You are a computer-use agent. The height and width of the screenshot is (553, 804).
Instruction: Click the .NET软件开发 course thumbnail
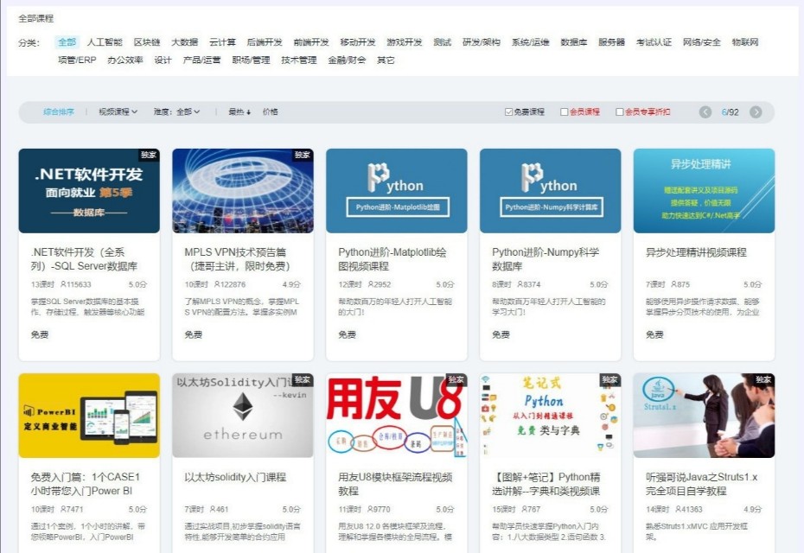[91, 191]
